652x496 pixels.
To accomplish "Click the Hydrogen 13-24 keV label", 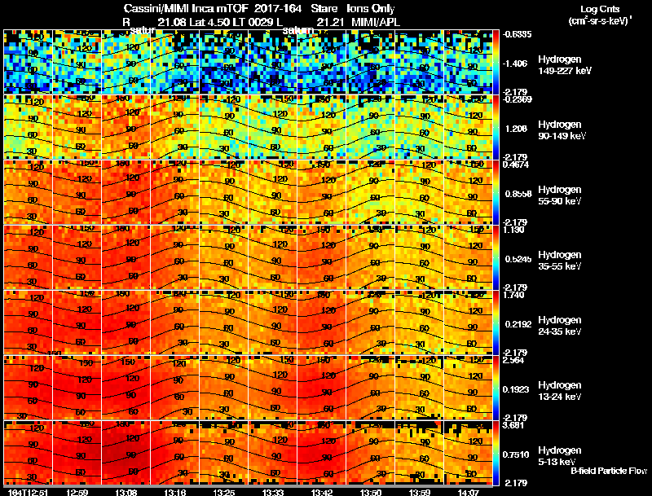I will point(560,391).
